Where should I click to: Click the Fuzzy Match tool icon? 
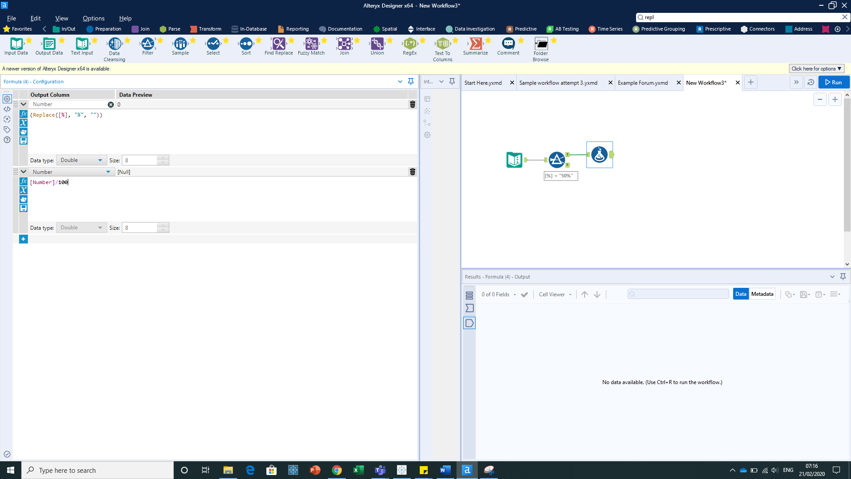[x=311, y=44]
